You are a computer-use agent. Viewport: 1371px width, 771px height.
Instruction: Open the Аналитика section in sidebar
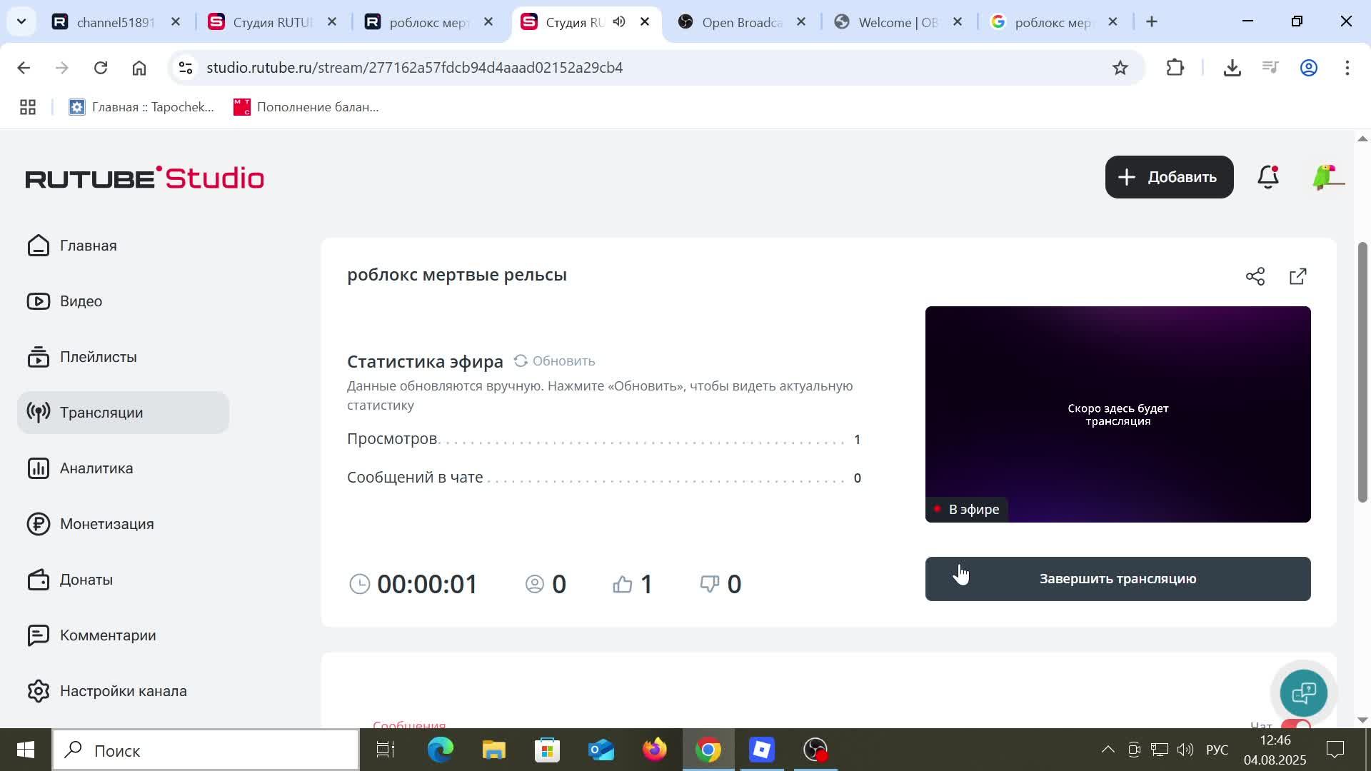pyautogui.click(x=96, y=468)
